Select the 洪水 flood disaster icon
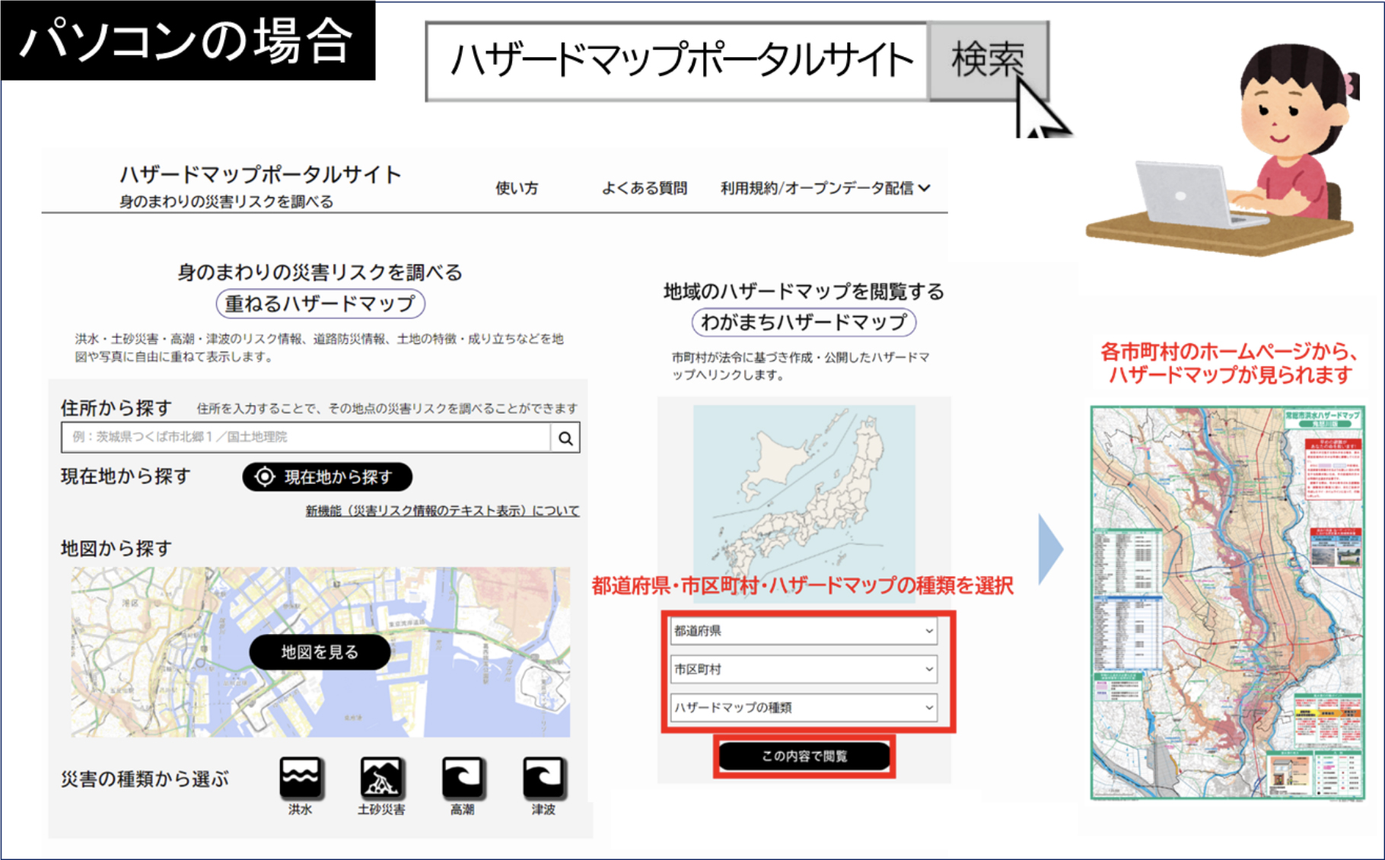Image resolution: width=1385 pixels, height=860 pixels. pos(301,778)
